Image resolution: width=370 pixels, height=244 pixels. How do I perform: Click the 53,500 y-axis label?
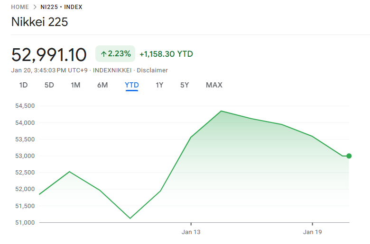(25, 139)
